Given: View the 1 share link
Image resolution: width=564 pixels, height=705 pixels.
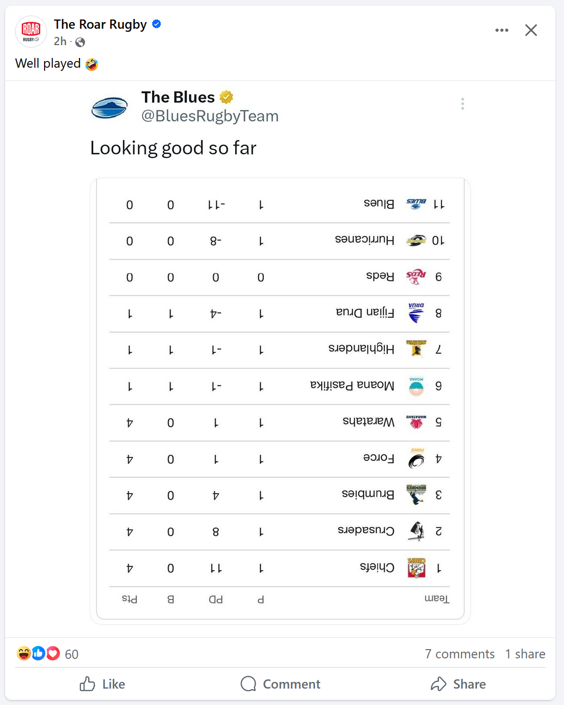Looking at the screenshot, I should click(525, 654).
